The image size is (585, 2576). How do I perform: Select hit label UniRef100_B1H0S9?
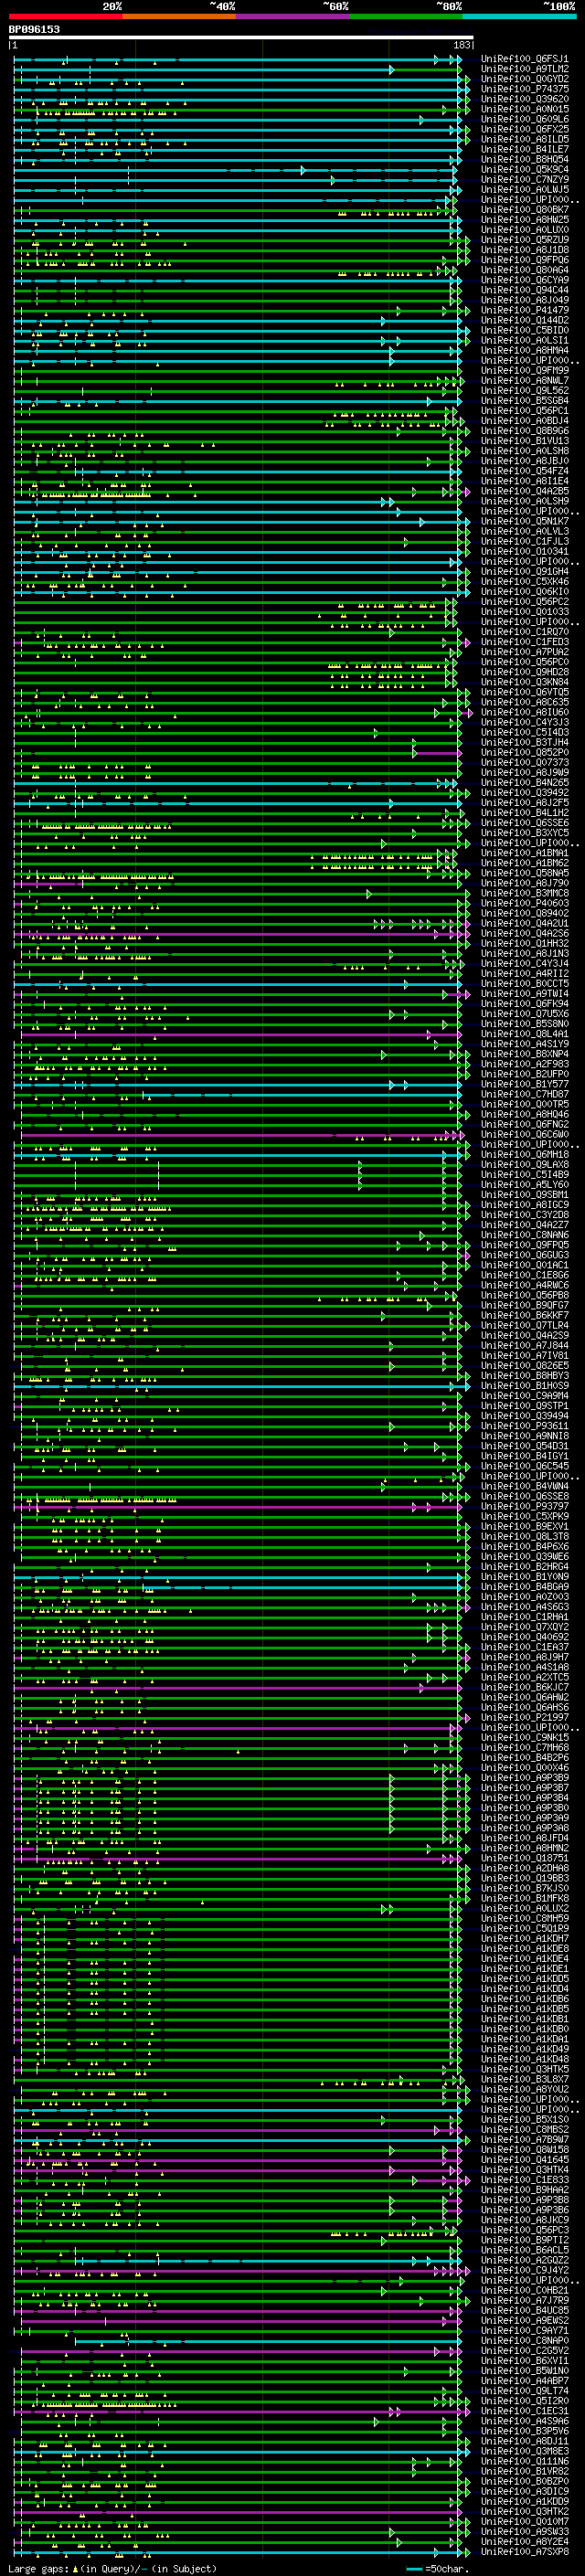pos(525,1386)
